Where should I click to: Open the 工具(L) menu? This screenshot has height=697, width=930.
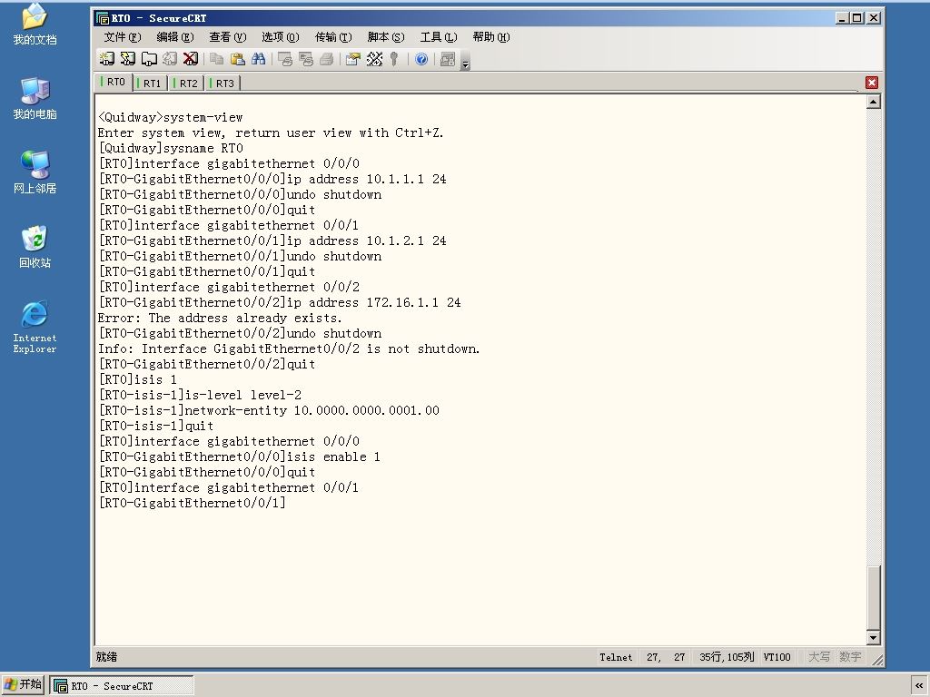pyautogui.click(x=439, y=36)
